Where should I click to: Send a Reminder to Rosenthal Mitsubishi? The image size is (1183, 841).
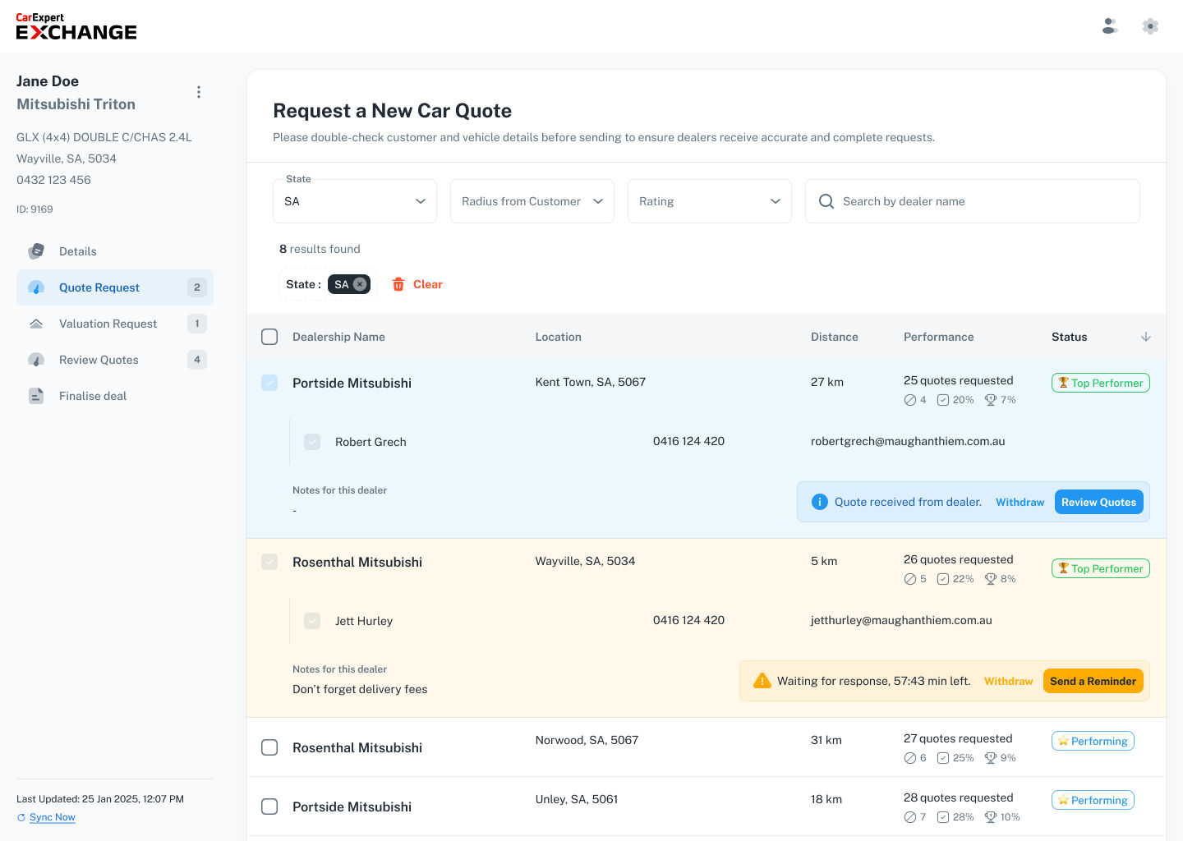[x=1093, y=681]
